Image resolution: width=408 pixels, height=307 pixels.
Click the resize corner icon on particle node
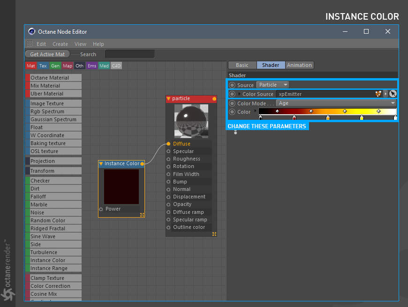[214, 234]
